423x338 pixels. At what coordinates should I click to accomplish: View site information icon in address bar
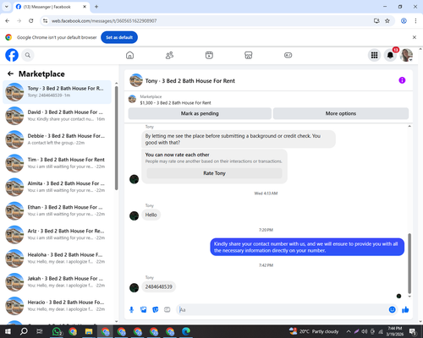(45, 21)
